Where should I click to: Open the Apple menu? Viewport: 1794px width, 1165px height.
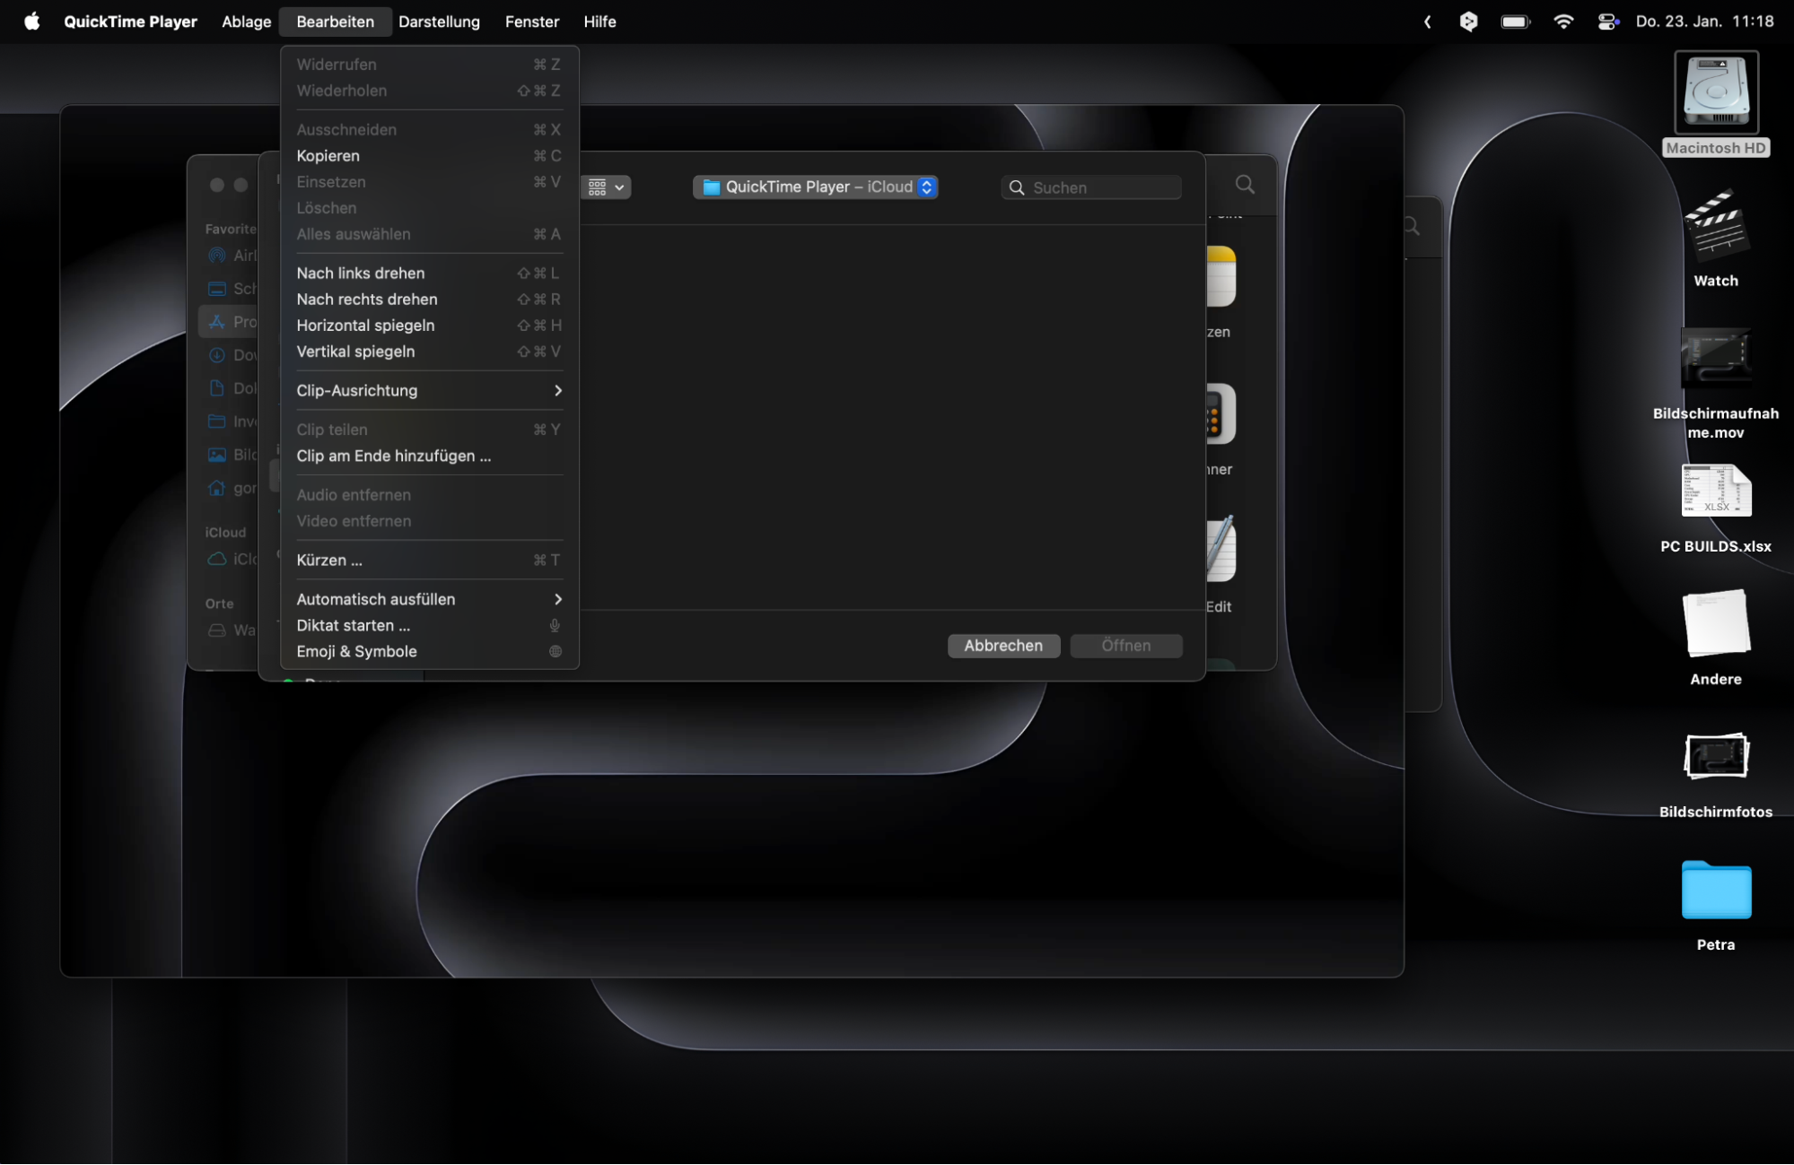[x=31, y=22]
